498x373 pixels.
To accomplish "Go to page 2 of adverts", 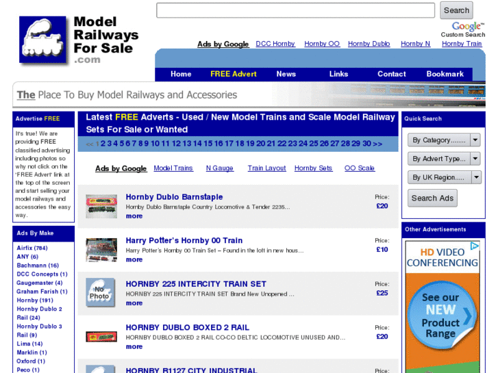I will click(103, 144).
